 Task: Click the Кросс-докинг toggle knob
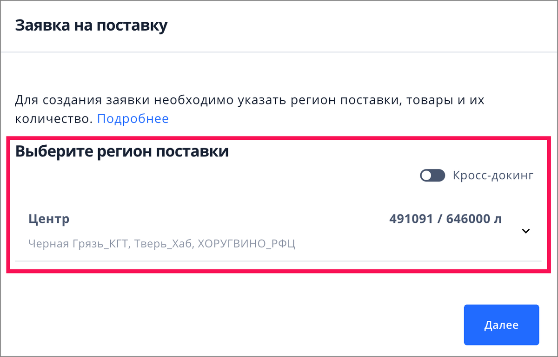[x=426, y=175]
